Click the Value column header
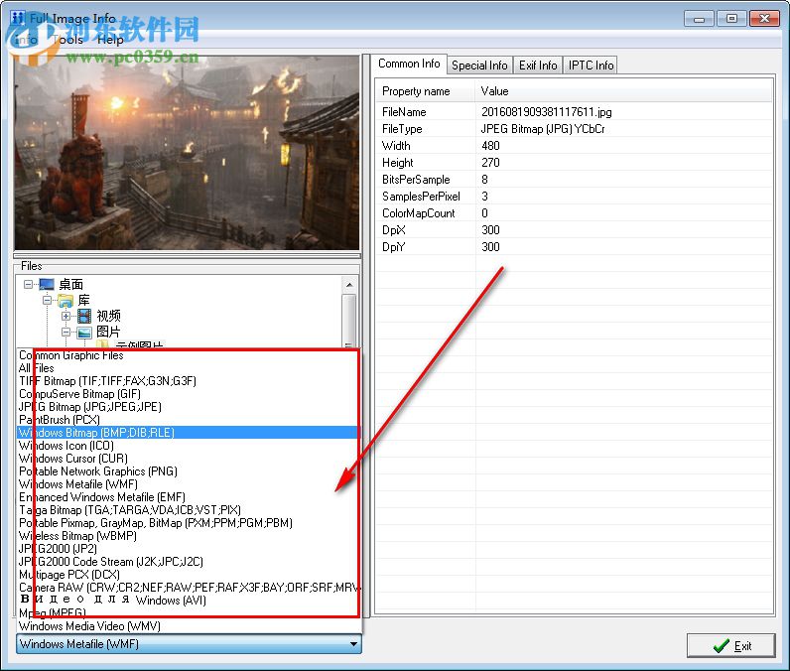Image resolution: width=790 pixels, height=671 pixels. 623,91
